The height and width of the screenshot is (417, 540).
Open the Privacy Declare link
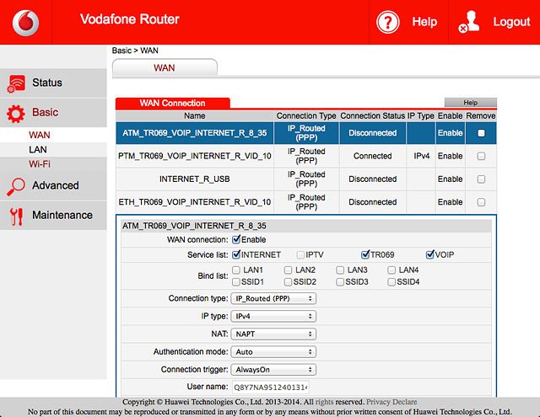click(391, 402)
